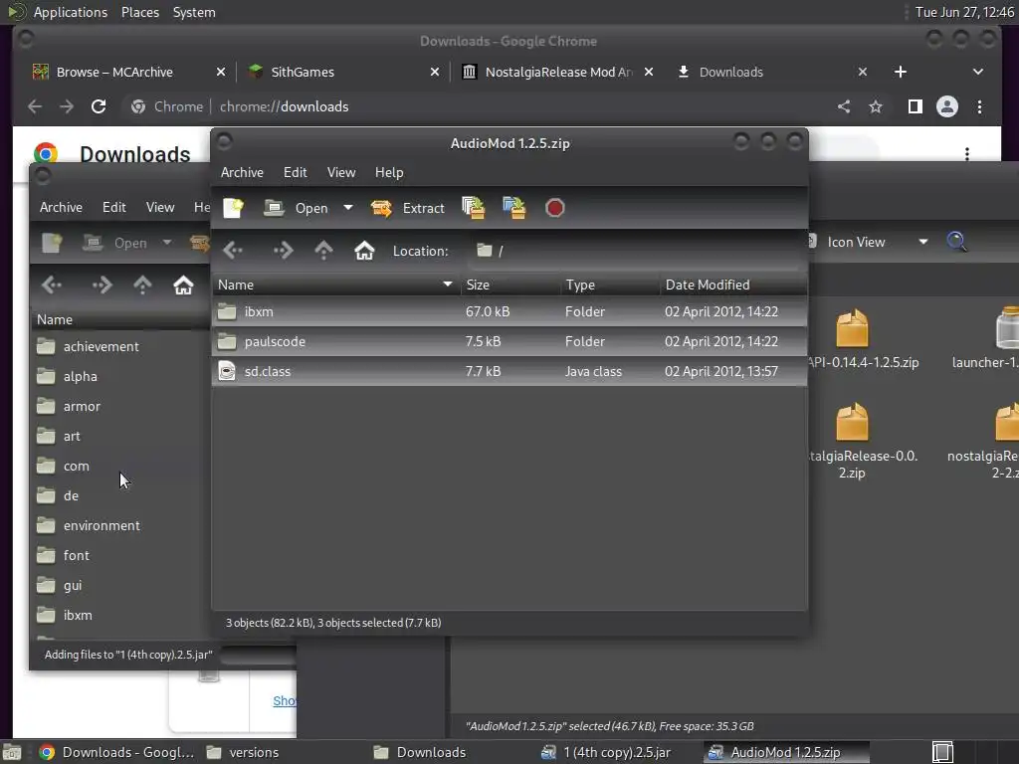Open Chrome profile avatar
Screen dimensions: 1019x764
947,106
